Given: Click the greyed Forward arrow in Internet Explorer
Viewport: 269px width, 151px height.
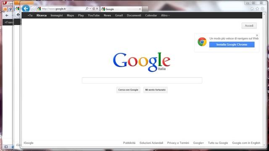Looking at the screenshot, I should coord(33,8).
